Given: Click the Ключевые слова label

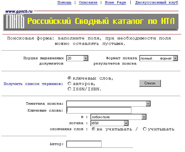Looking at the screenshot, I should pyautogui.click(x=45, y=110).
